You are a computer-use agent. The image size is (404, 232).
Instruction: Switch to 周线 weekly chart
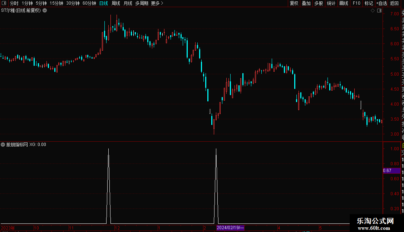(116, 3)
